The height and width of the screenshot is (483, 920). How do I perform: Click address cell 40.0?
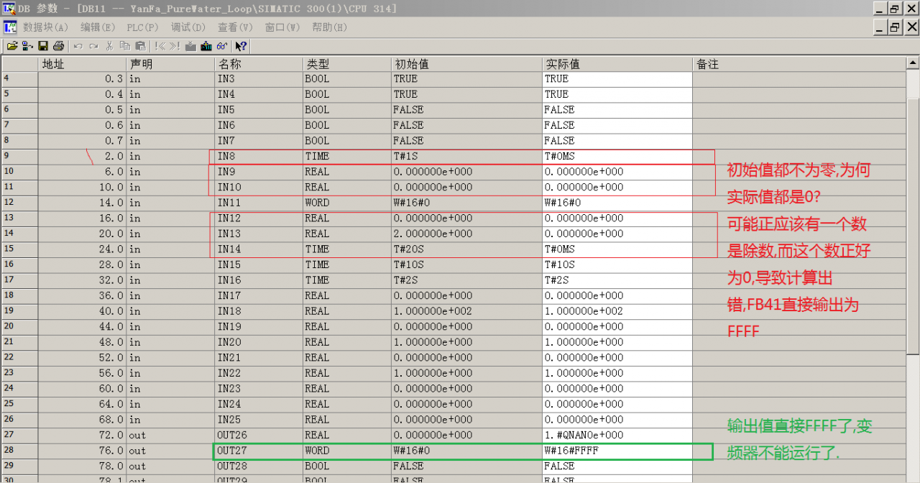click(82, 311)
